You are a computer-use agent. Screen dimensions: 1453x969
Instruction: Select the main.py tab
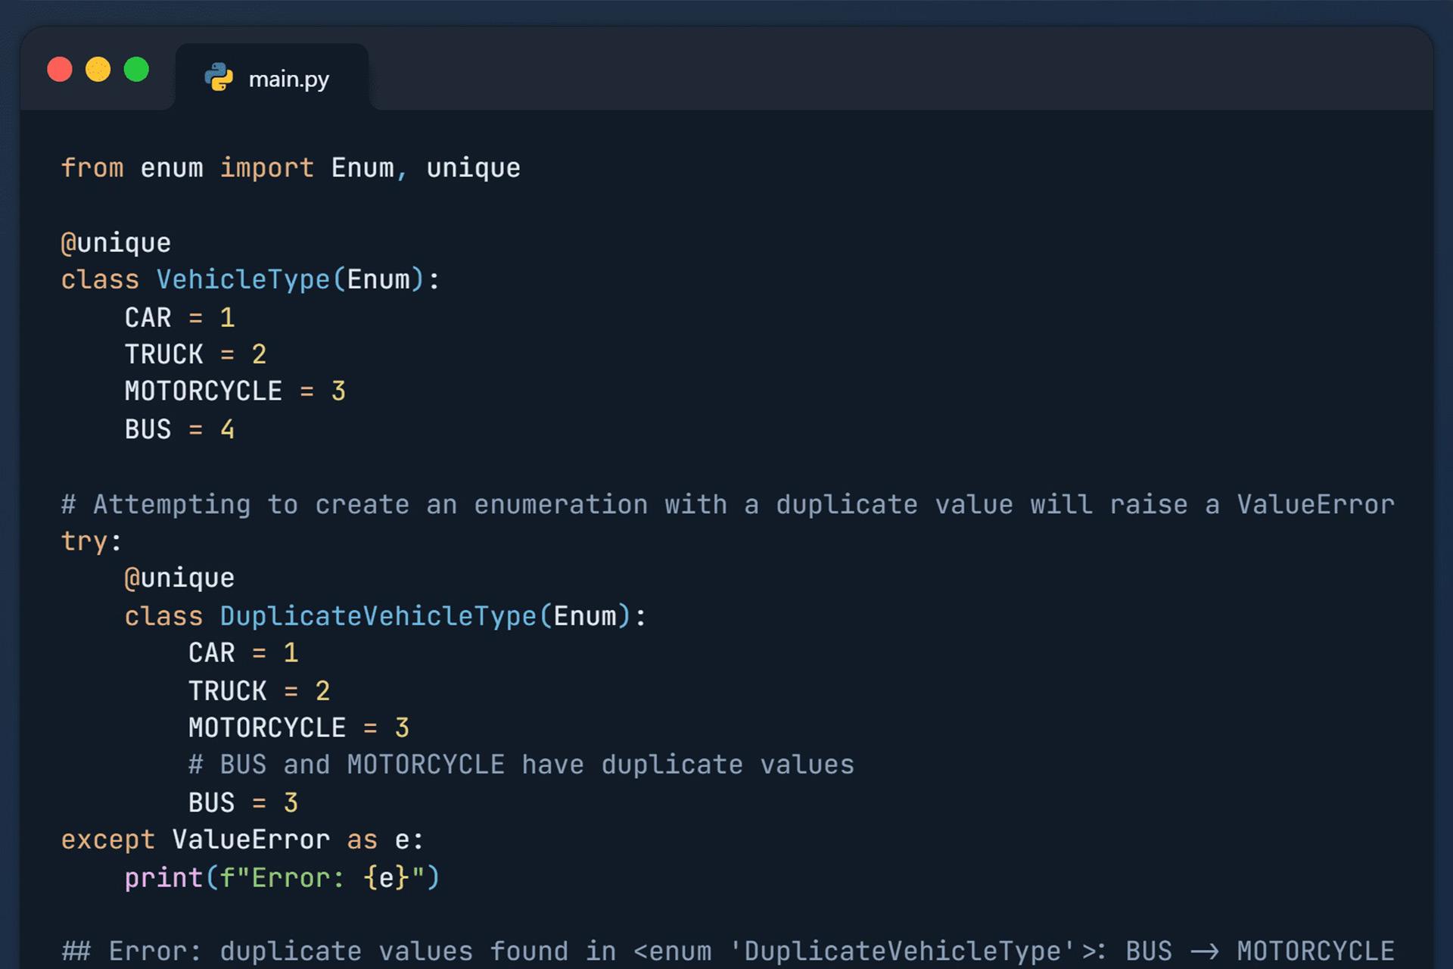(272, 78)
